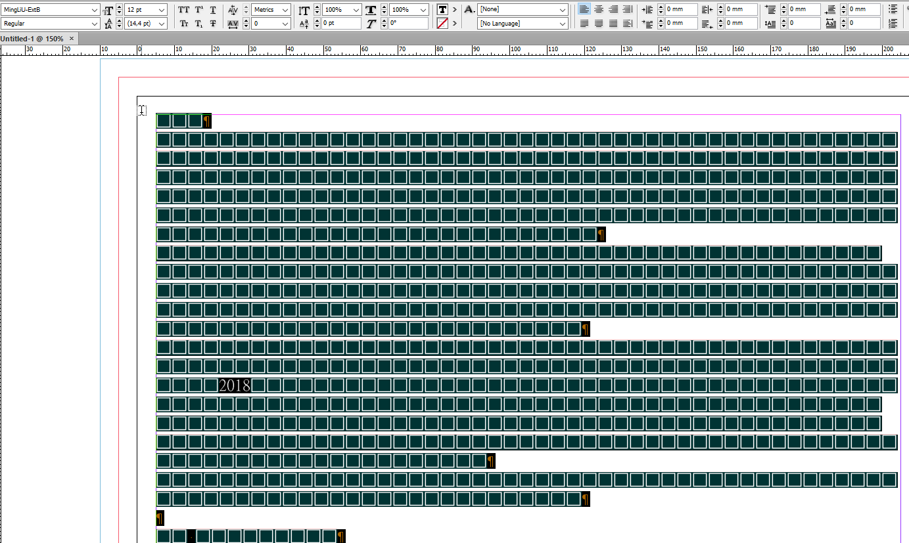The height and width of the screenshot is (543, 909).
Task: Toggle Underline formatting
Action: coord(213,10)
